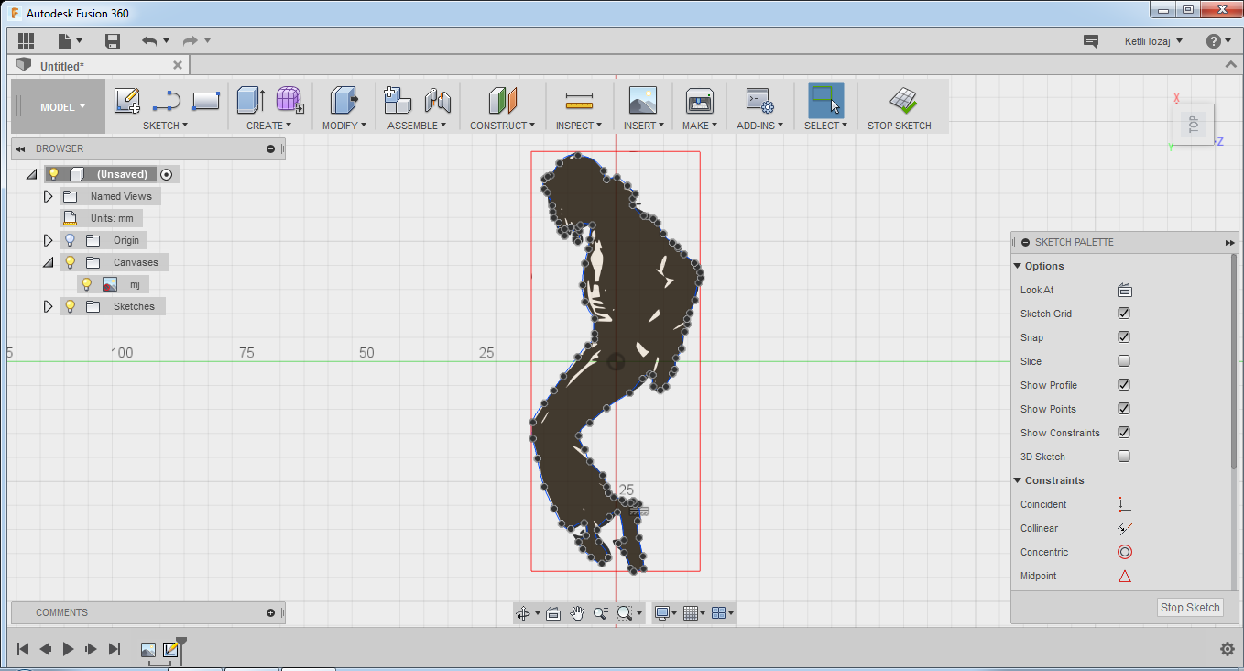This screenshot has height=671, width=1244.
Task: Select the Pan hand tool in navigation bar
Action: point(577,613)
